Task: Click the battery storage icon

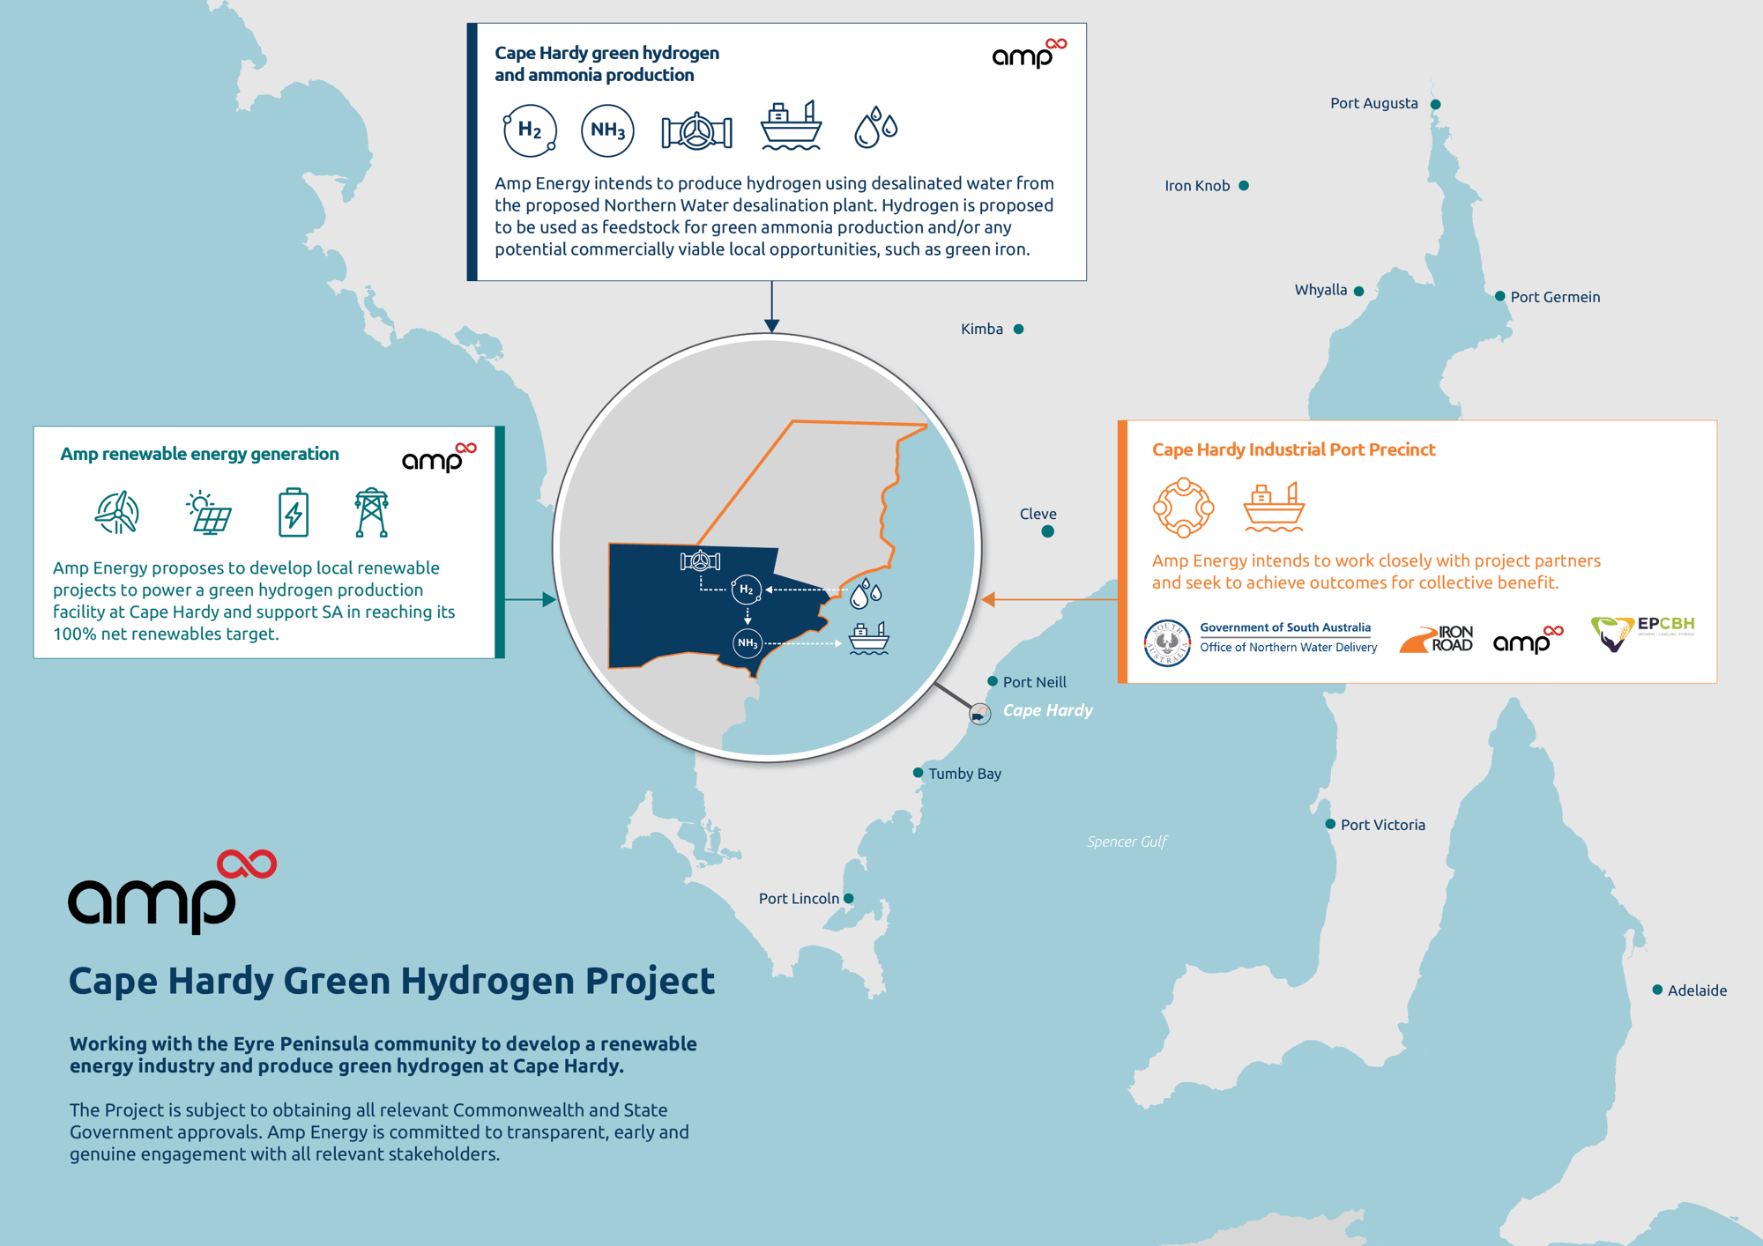Action: [x=294, y=512]
